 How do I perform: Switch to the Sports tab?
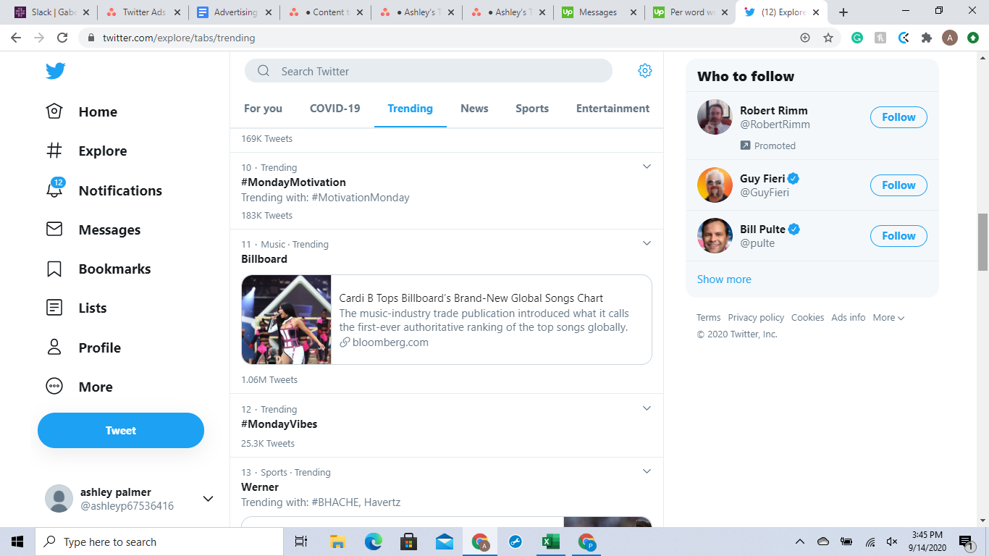click(532, 109)
